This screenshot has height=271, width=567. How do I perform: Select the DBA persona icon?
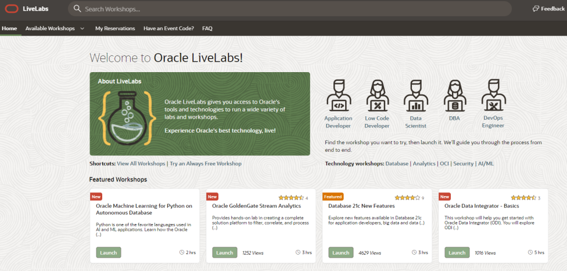point(455,95)
